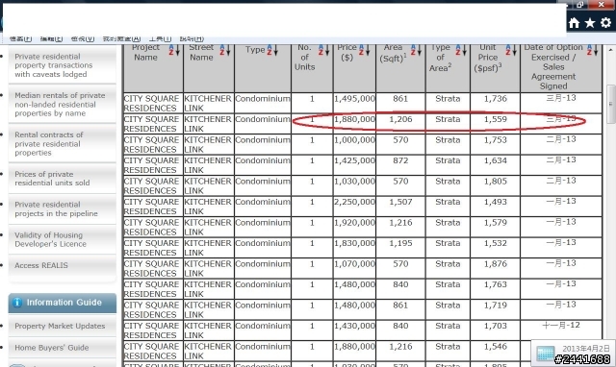The image size is (616, 367).
Task: Sort by Date of Option Exercised icon
Action: click(593, 50)
